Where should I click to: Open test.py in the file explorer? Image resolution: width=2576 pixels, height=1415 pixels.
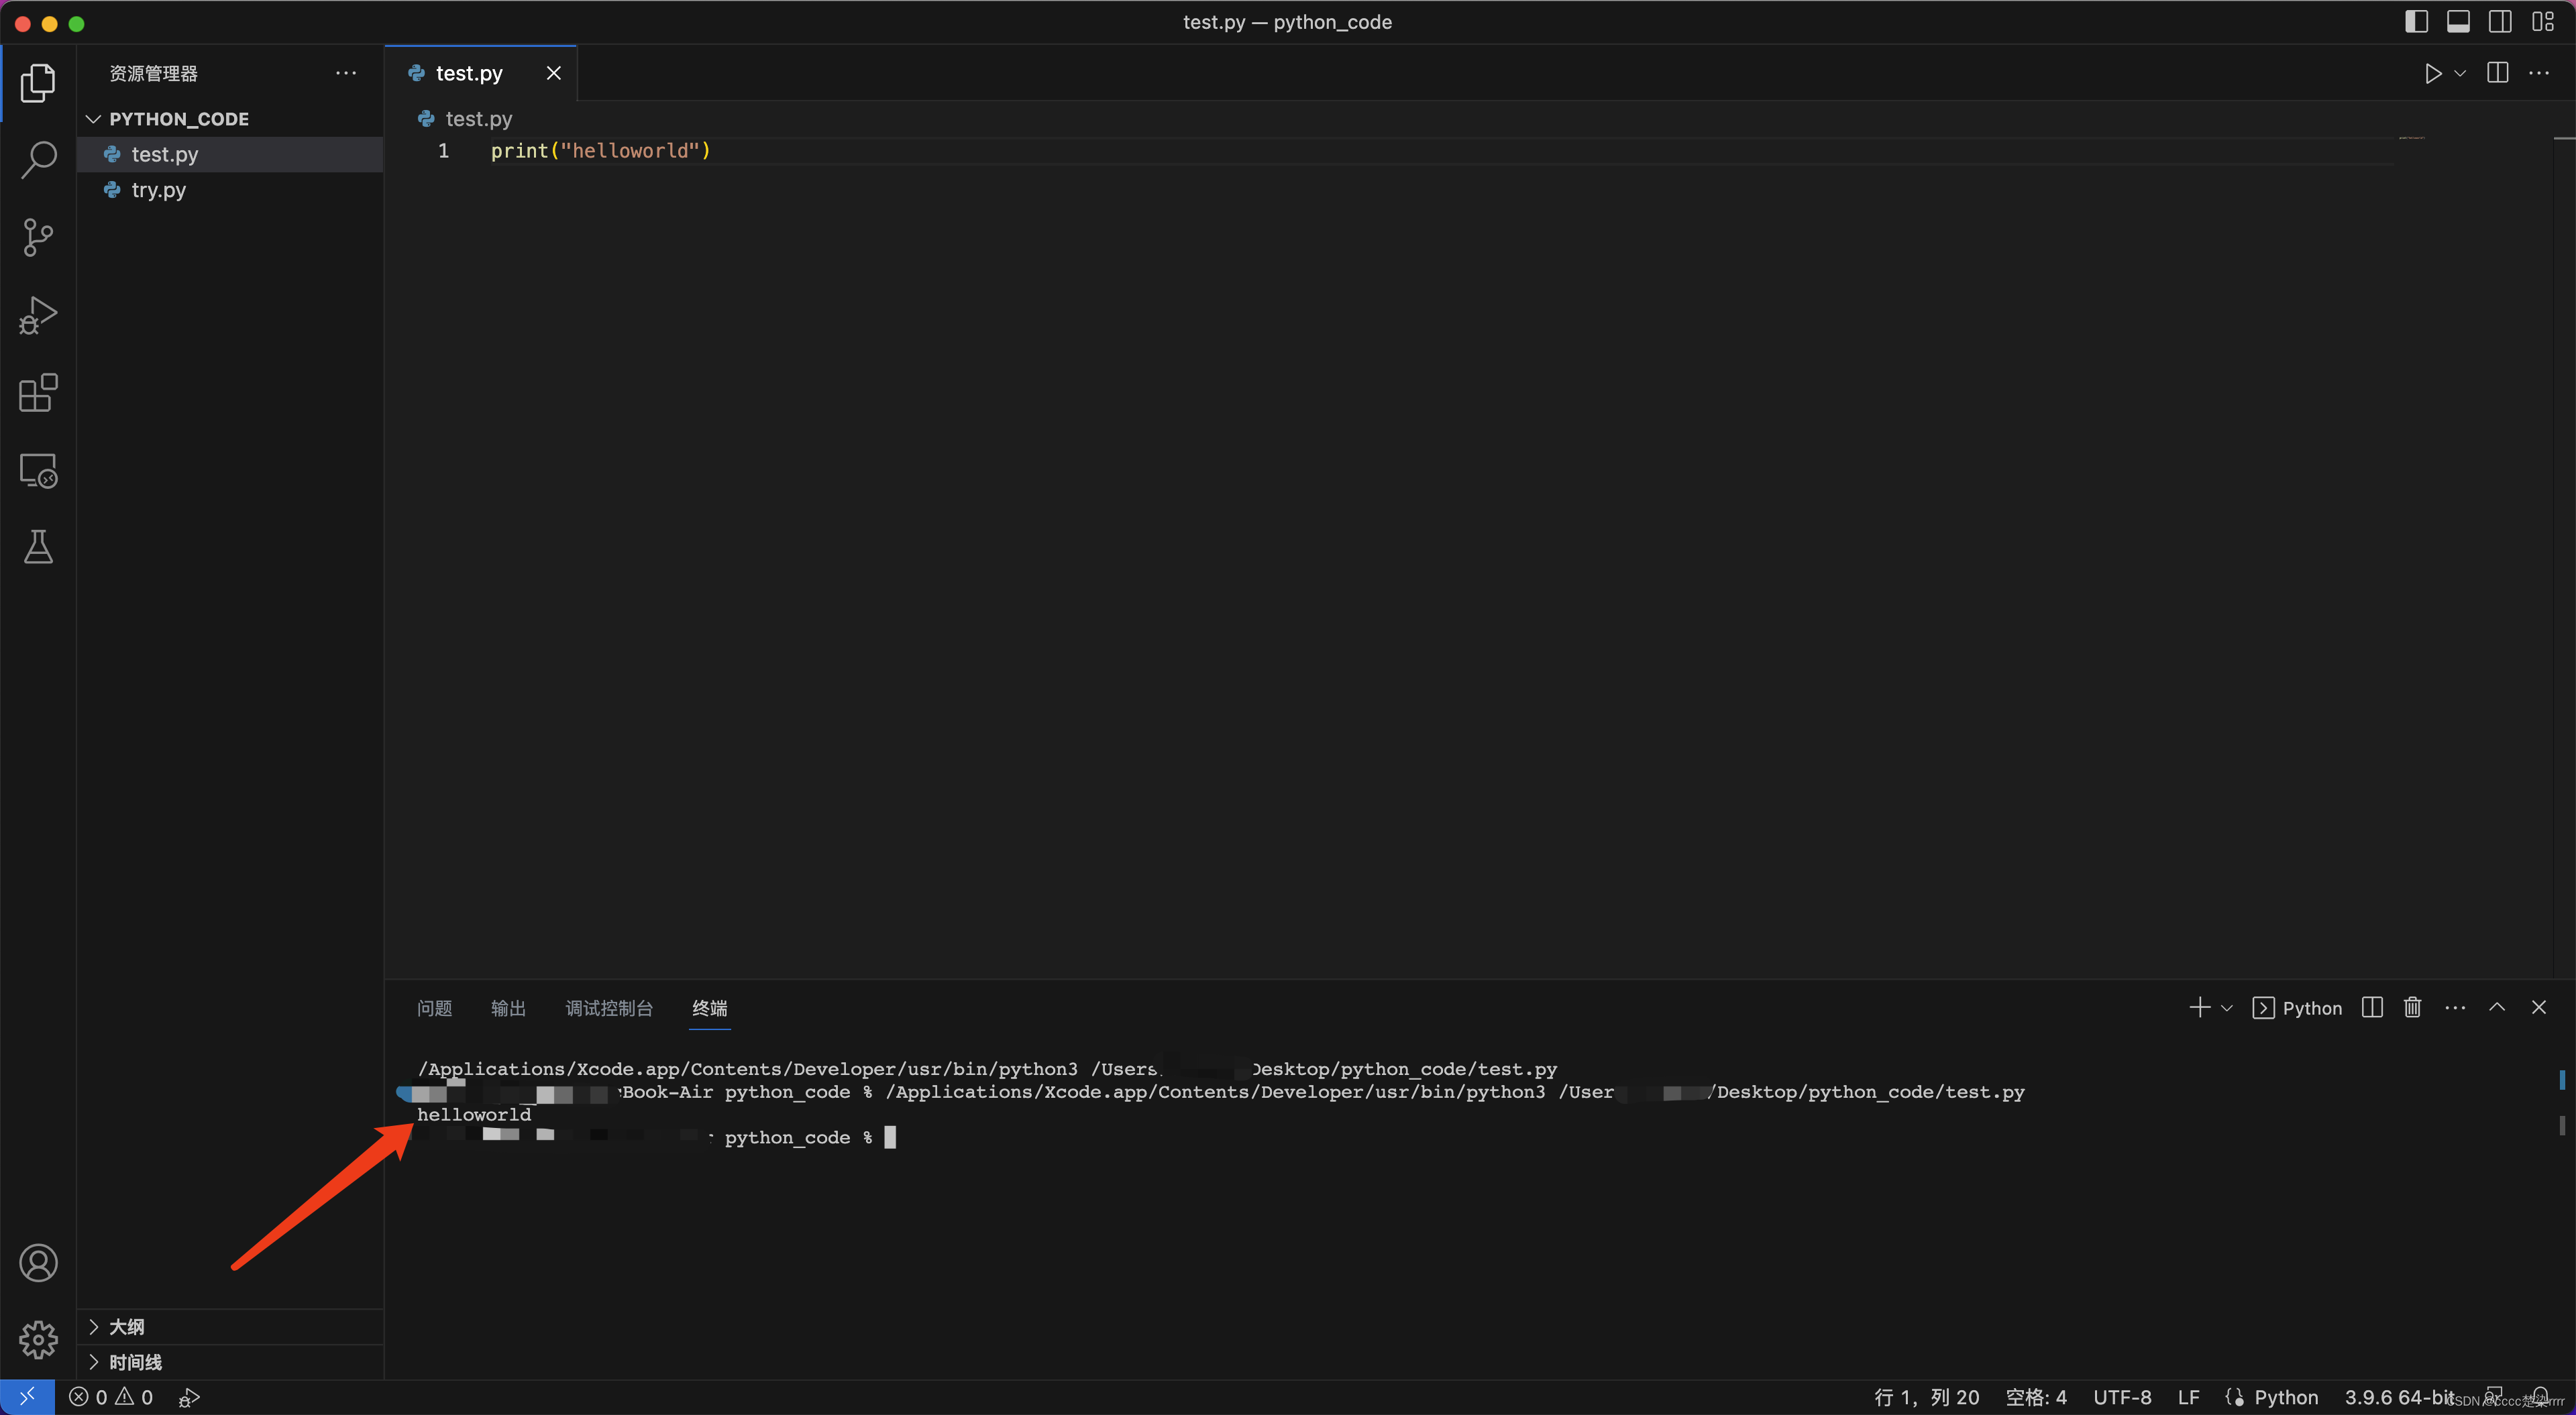230,154
